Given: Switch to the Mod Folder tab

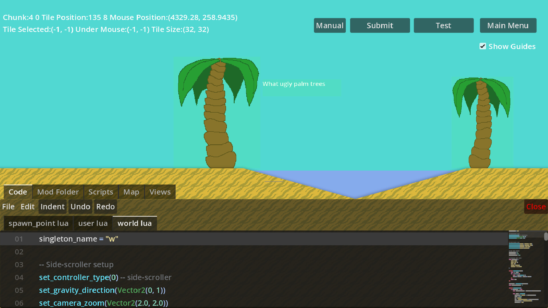Looking at the screenshot, I should click(x=58, y=192).
